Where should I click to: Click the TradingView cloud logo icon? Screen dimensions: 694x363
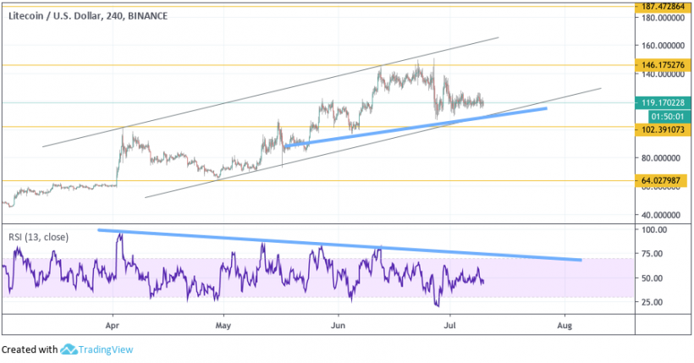click(x=69, y=349)
